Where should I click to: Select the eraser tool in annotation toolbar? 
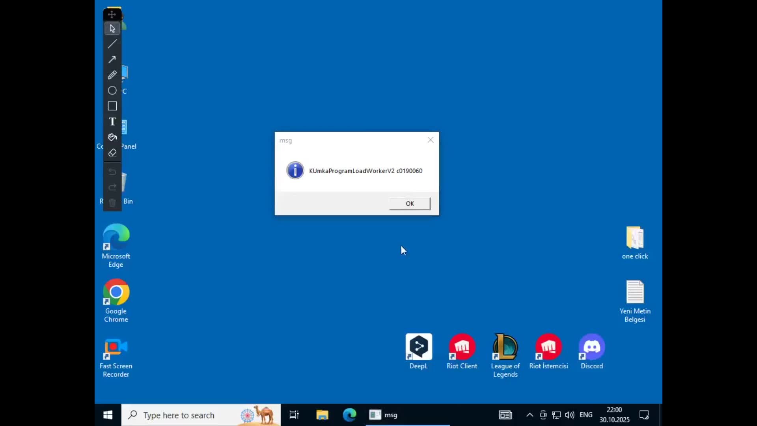[x=112, y=153]
